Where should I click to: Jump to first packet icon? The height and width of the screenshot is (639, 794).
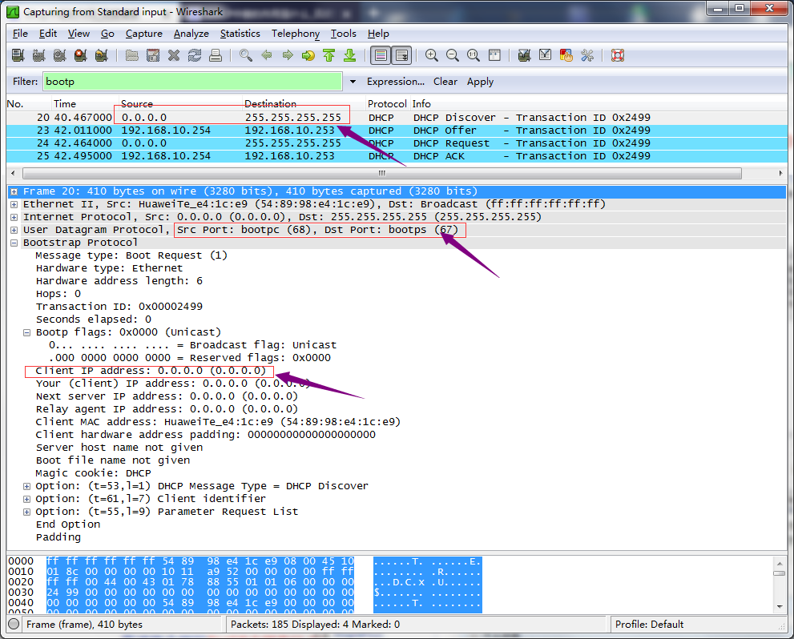[329, 55]
